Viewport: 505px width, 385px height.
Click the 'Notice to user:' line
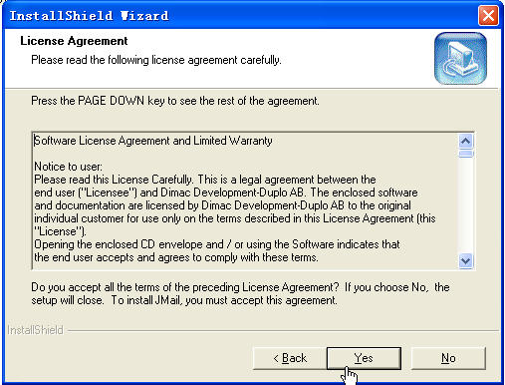click(69, 167)
